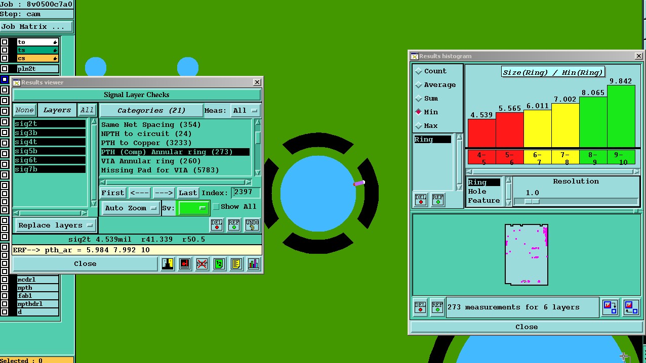This screenshot has width=646, height=363.
Task: Open the Sv green severity dropdown
Action: pos(193,208)
